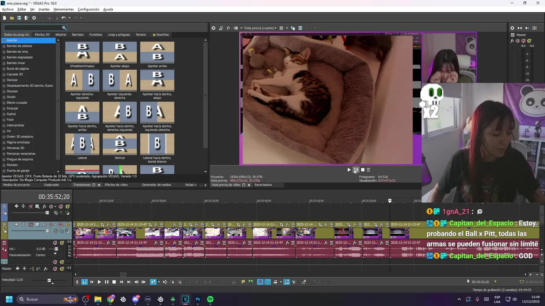Switch to Barridos transitions tab

78,34
